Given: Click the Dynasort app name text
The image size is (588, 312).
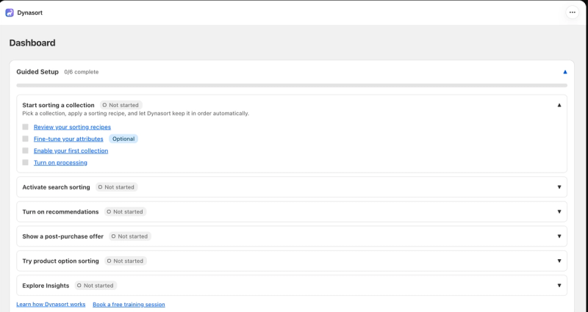Looking at the screenshot, I should [29, 12].
